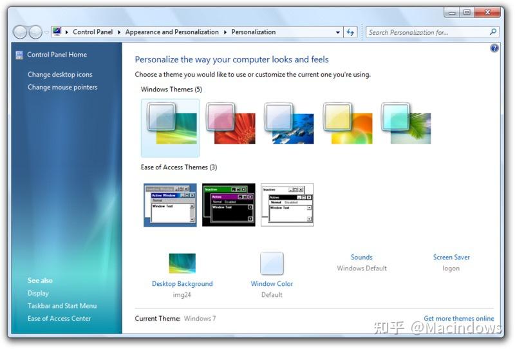The image size is (515, 349).
Task: Expand the chevron before Control Panel breadcrumb
Action: click(x=67, y=32)
